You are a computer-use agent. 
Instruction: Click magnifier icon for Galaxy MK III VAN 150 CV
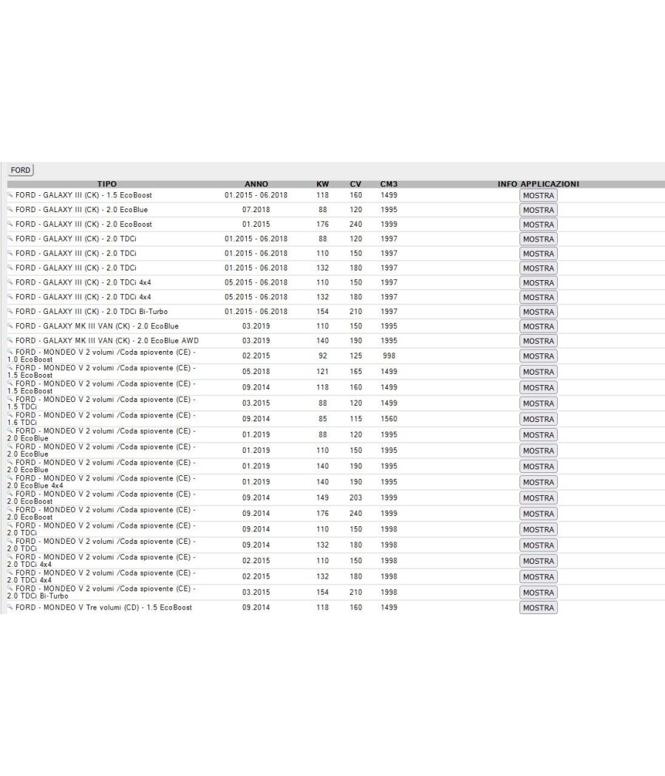click(10, 326)
